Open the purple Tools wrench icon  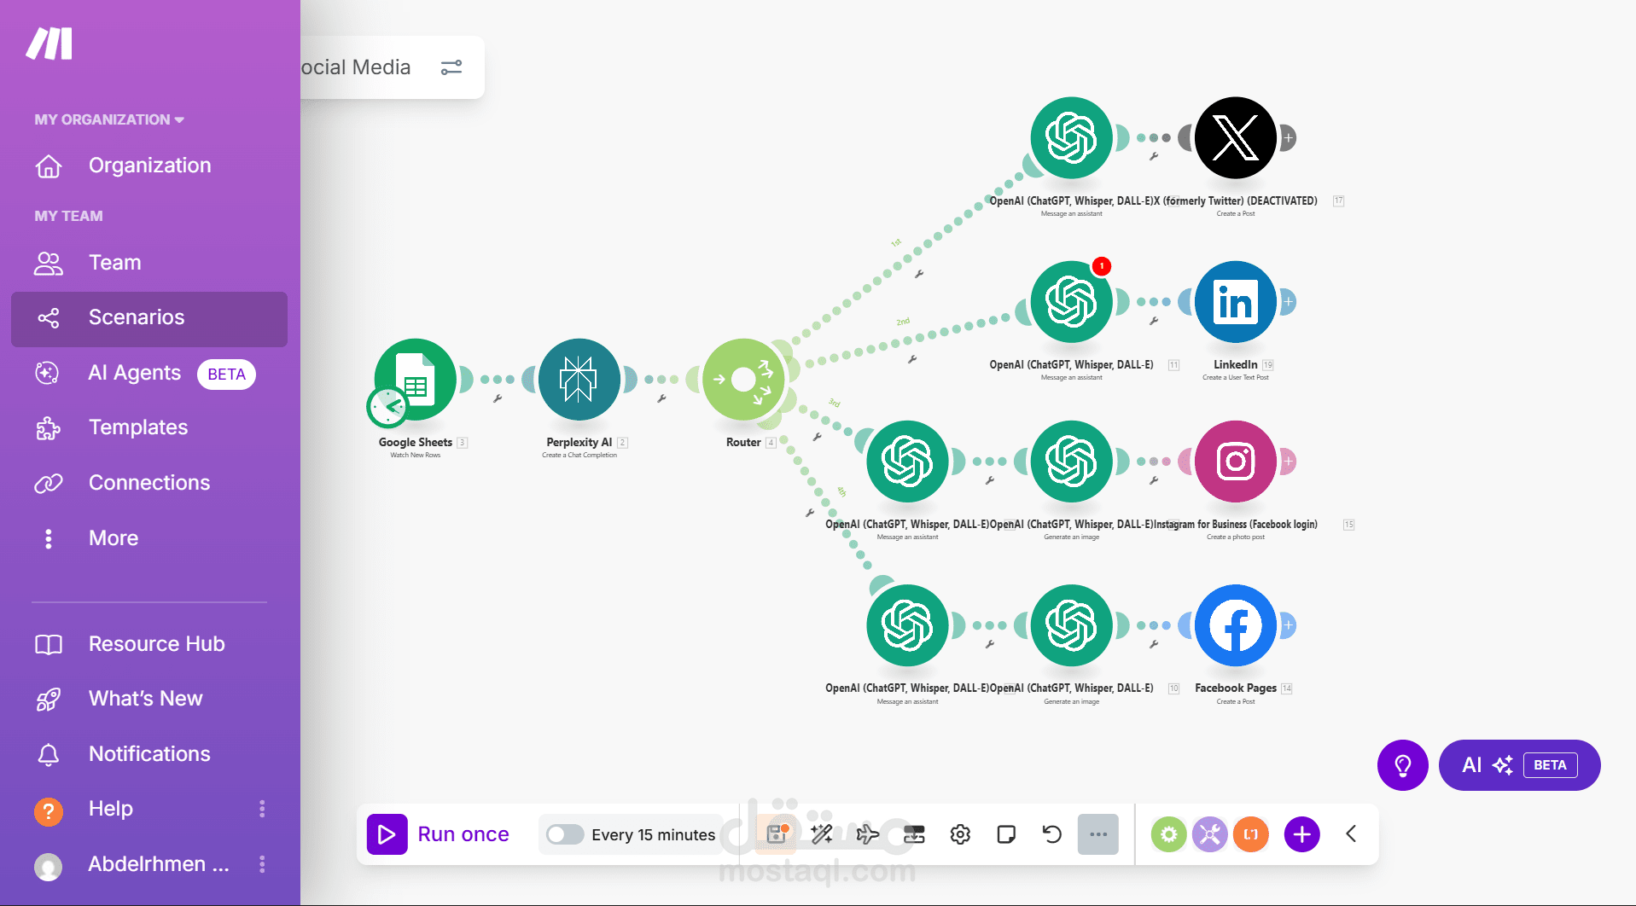click(1210, 834)
